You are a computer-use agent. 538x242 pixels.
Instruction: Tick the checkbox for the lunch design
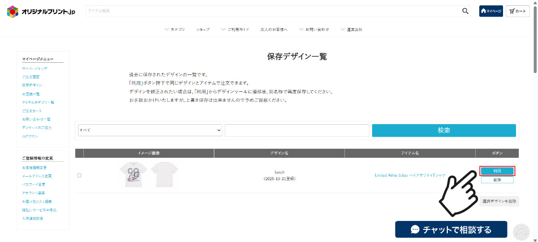click(79, 175)
